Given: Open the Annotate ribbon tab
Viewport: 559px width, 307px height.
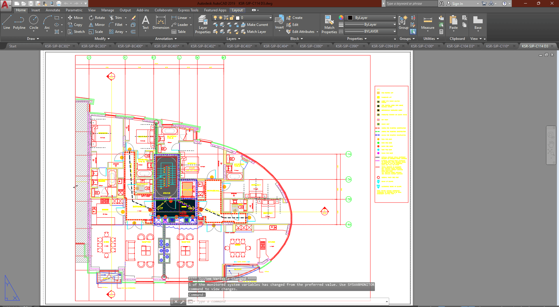Looking at the screenshot, I should coord(53,10).
